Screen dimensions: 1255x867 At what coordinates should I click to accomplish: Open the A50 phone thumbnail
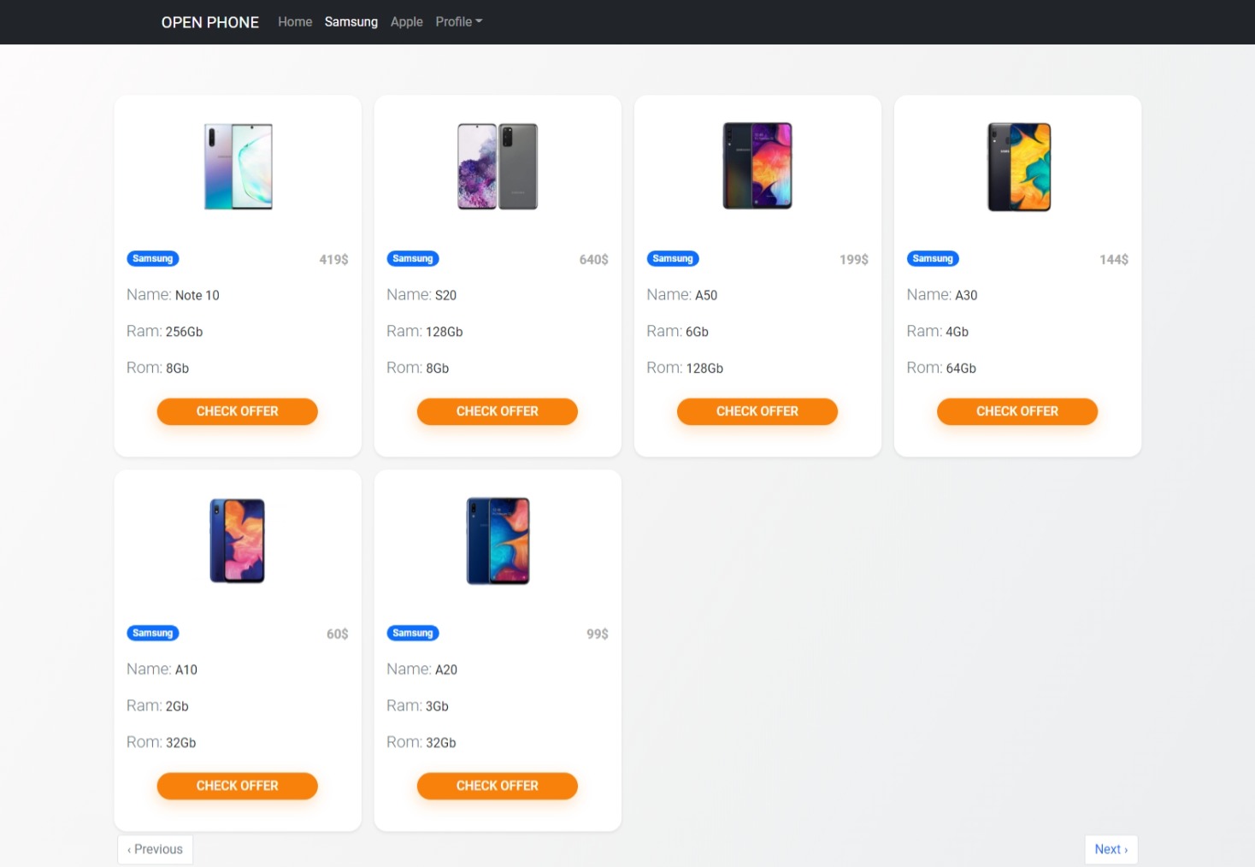pyautogui.click(x=757, y=166)
